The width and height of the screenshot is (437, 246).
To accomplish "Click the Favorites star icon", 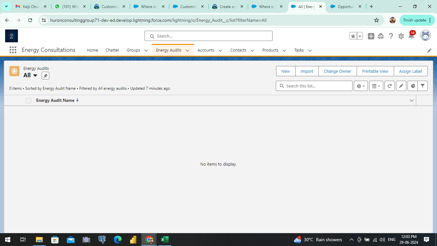I will (353, 36).
